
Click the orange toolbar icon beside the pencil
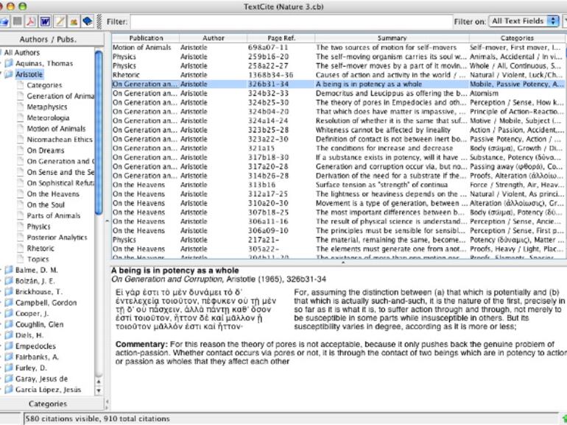pos(74,21)
